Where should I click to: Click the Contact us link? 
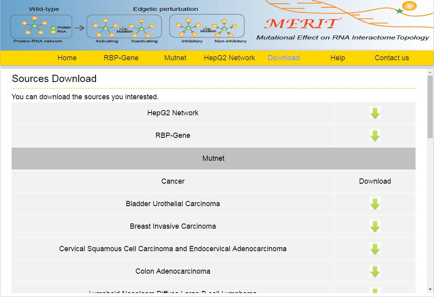pos(391,58)
